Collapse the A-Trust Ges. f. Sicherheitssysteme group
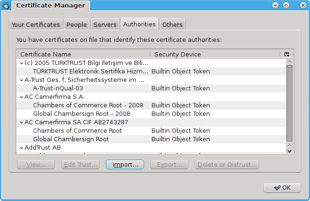This screenshot has height=201, width=310. [22, 80]
